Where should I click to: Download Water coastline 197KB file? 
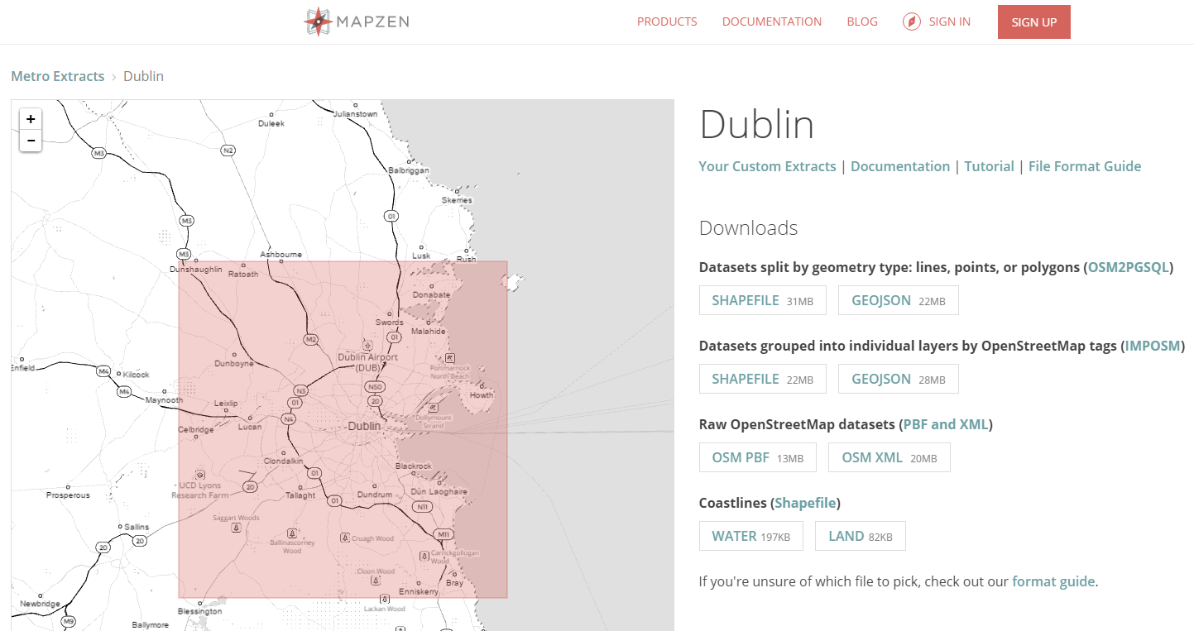pyautogui.click(x=751, y=536)
